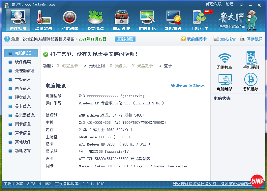Switch to 硬盘信息 sidebar item
Screen dimensions: 267x191
coord(23,97)
